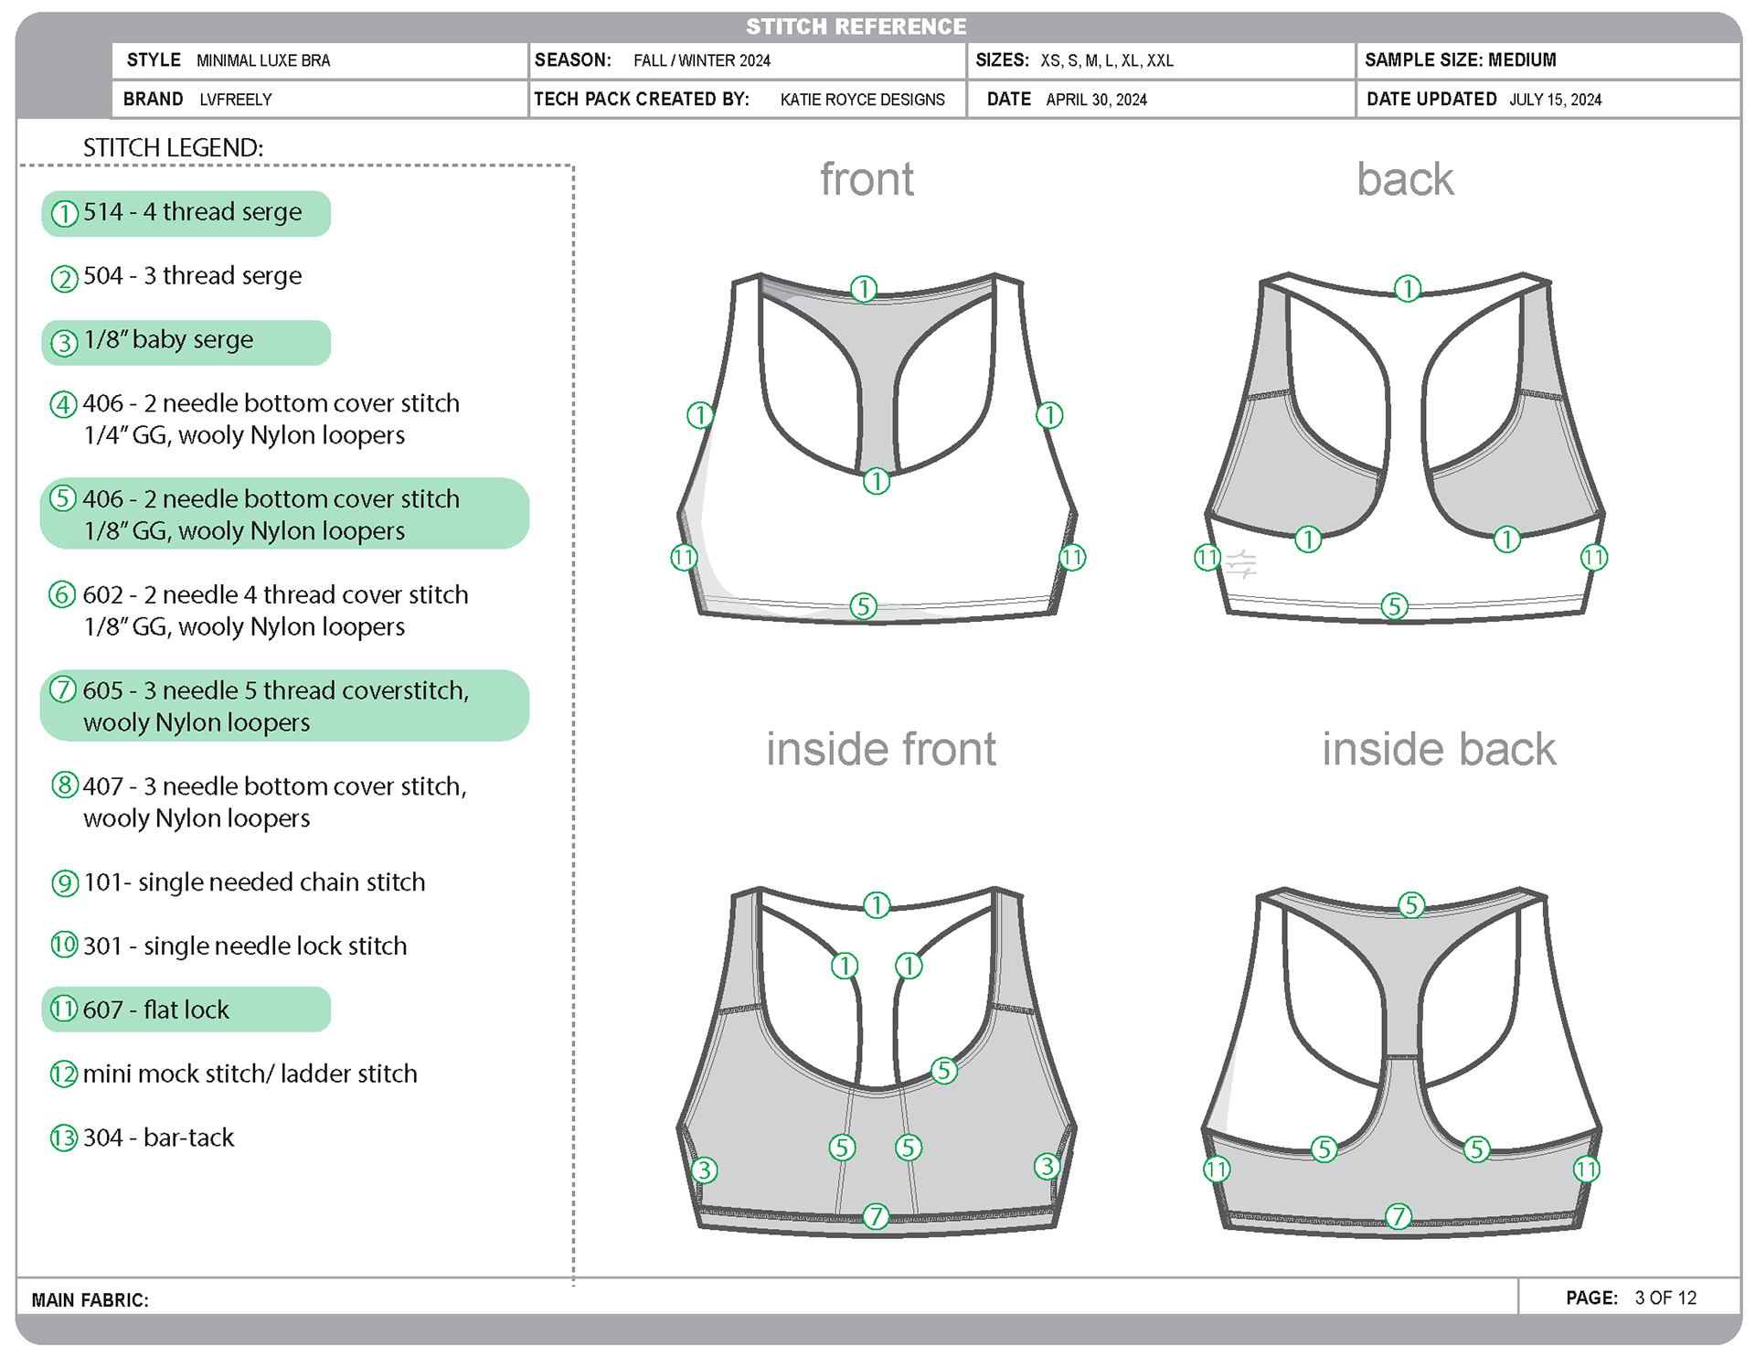Screen dimensions: 1755x1357
Task: Click the small logo mark on back view
Action: [x=1241, y=564]
